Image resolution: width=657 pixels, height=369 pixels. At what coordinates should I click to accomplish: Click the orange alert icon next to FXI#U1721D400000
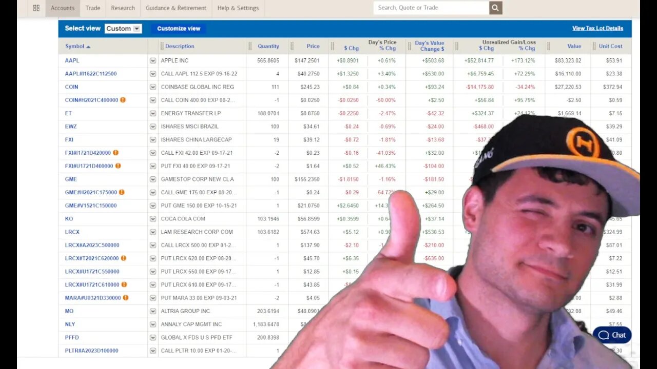tap(118, 166)
